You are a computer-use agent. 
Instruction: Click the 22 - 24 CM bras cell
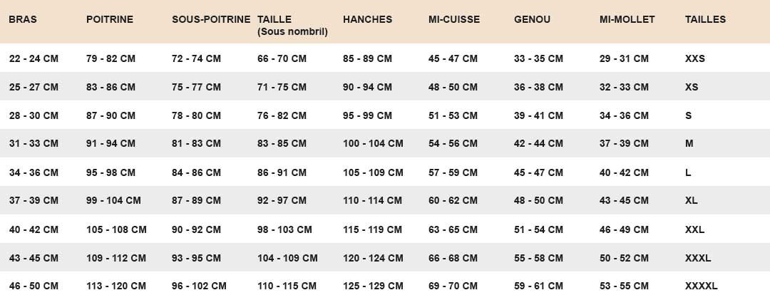click(34, 58)
